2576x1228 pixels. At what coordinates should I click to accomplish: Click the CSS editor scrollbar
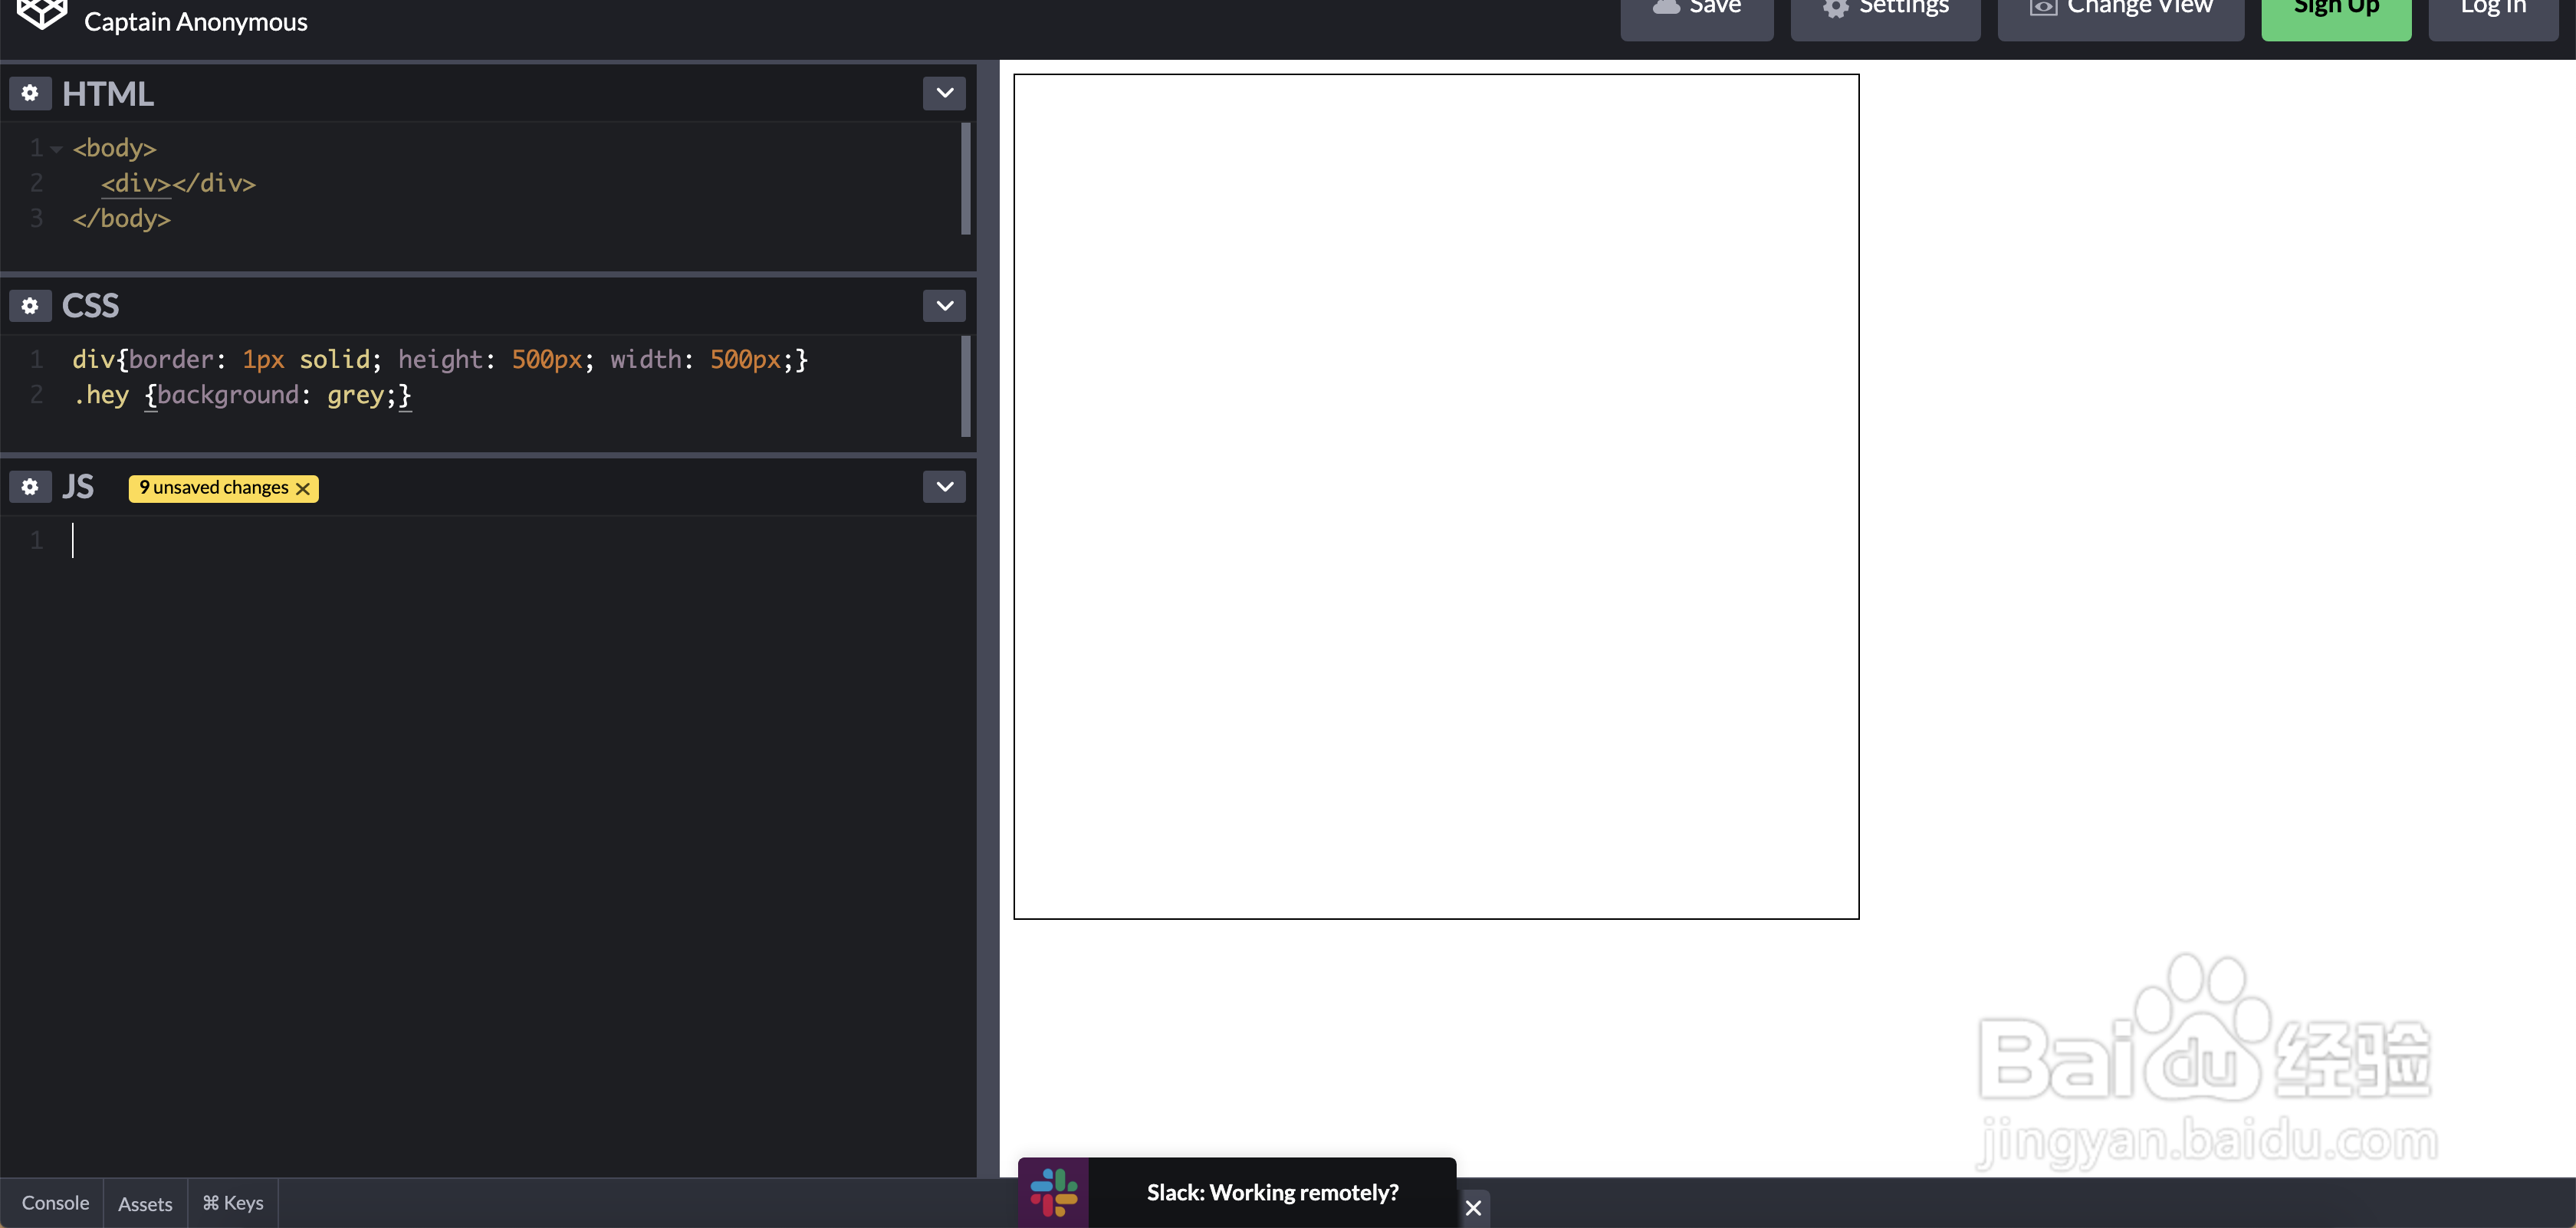[966, 386]
